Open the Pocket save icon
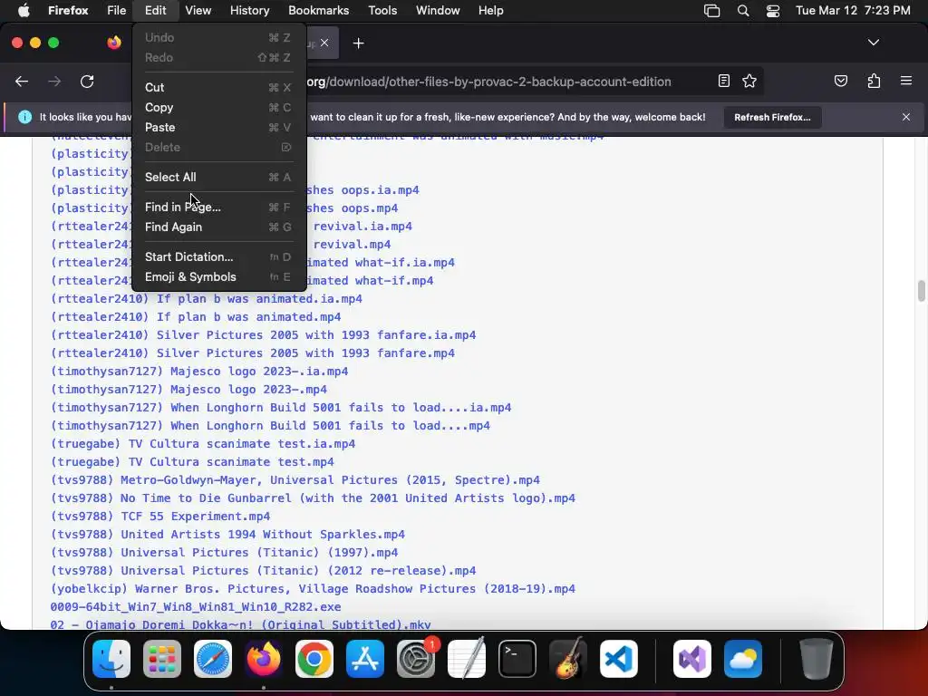The width and height of the screenshot is (928, 696). pos(840,81)
